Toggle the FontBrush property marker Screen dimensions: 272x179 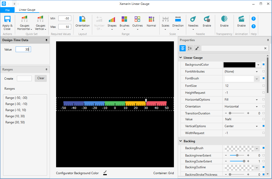[x=264, y=78]
